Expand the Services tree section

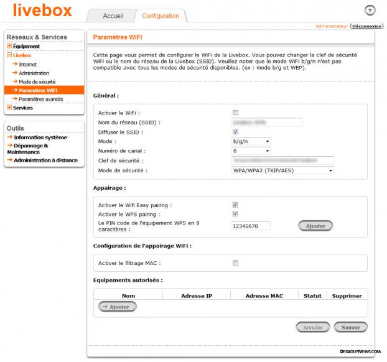point(9,108)
